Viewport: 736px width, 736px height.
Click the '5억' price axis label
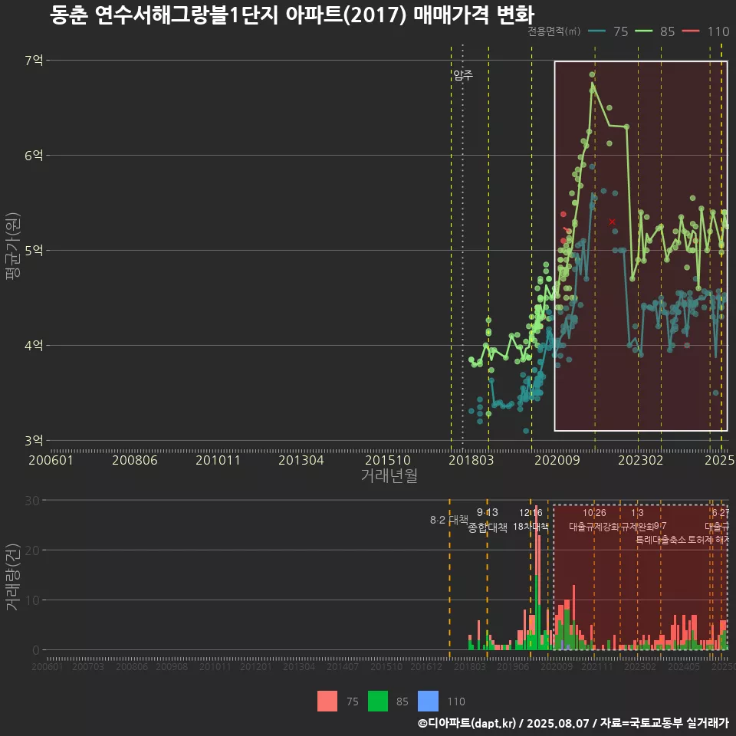click(x=34, y=250)
